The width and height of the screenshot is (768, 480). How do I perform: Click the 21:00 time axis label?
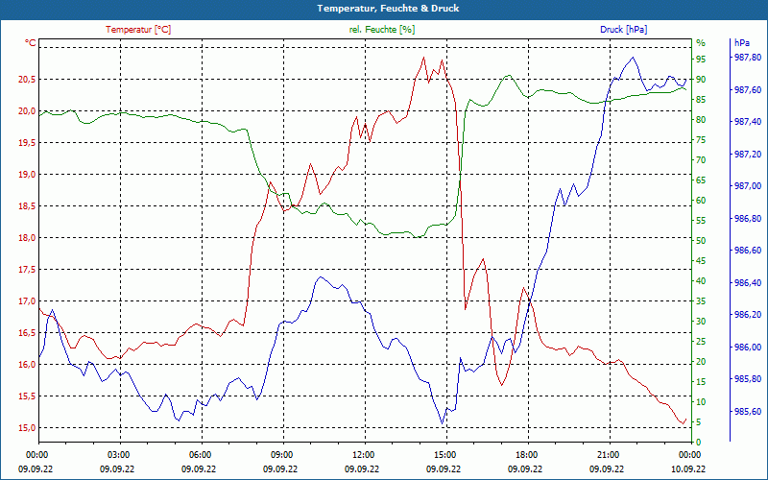[608, 454]
